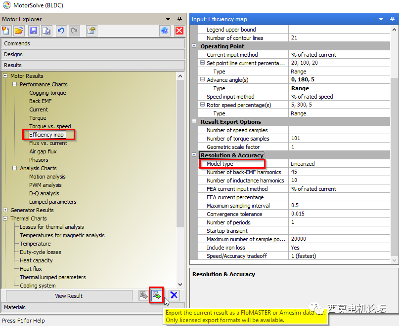The width and height of the screenshot is (399, 326).
Task: Edit Maximum sampling interval value 0.5
Action: 339,205
